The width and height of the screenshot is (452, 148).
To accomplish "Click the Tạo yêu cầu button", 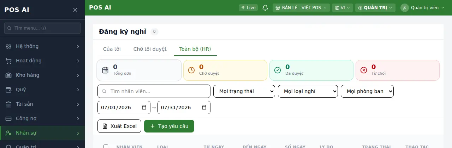I will pos(169,126).
